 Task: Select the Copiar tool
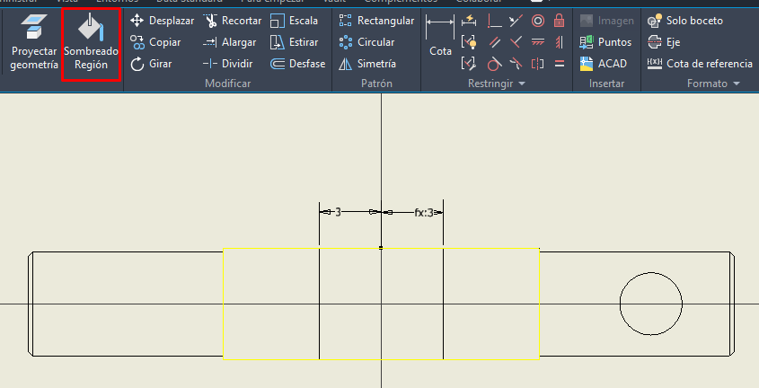click(x=155, y=42)
